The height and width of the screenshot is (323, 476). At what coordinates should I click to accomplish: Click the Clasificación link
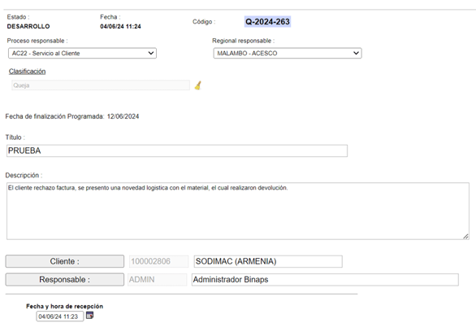(27, 72)
